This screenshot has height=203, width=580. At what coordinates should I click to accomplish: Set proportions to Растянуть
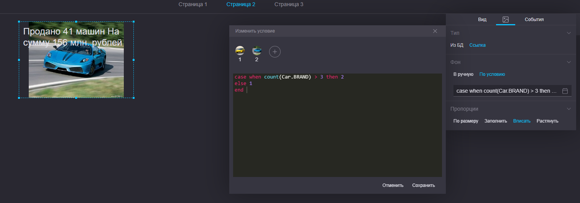click(x=547, y=121)
